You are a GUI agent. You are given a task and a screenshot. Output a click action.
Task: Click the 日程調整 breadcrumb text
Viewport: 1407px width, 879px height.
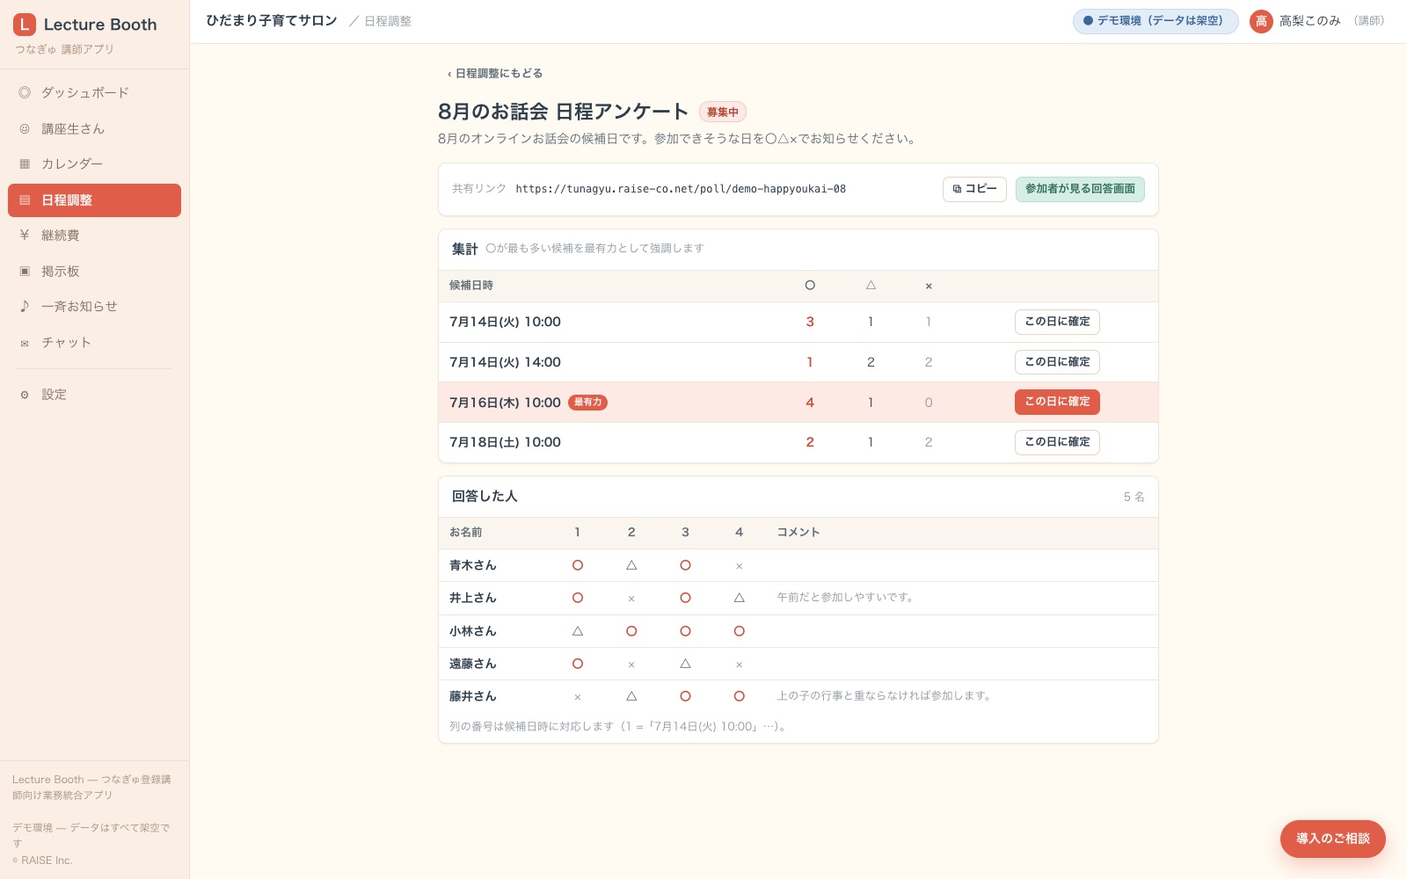coord(388,21)
